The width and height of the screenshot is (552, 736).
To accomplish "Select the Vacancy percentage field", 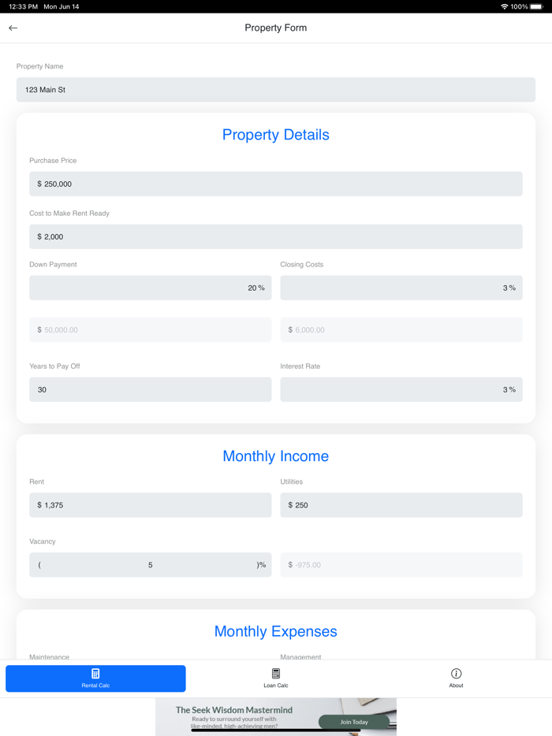I will 150,564.
